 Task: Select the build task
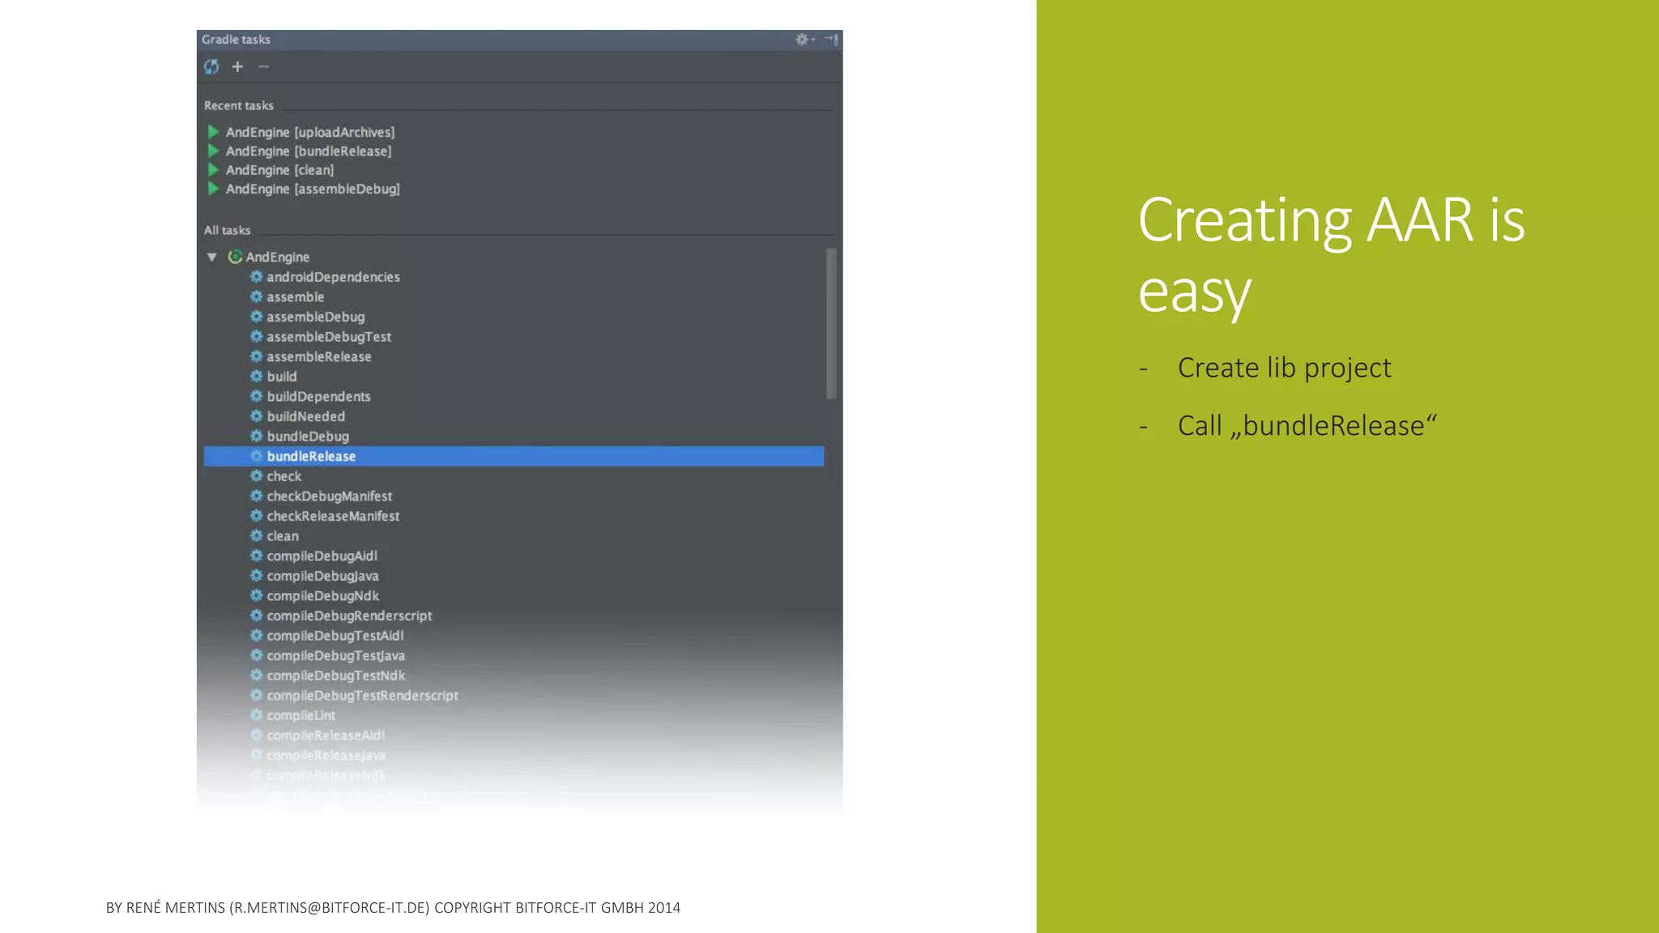tap(273, 377)
